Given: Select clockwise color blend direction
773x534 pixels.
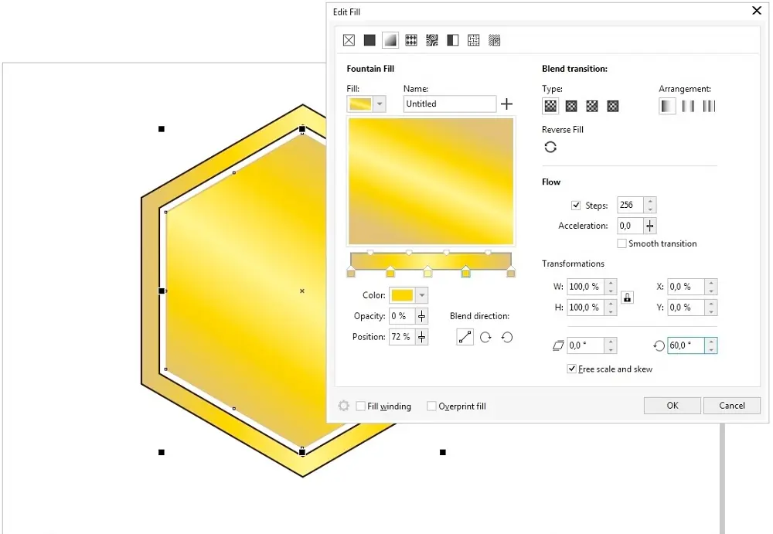Looking at the screenshot, I should (x=485, y=337).
